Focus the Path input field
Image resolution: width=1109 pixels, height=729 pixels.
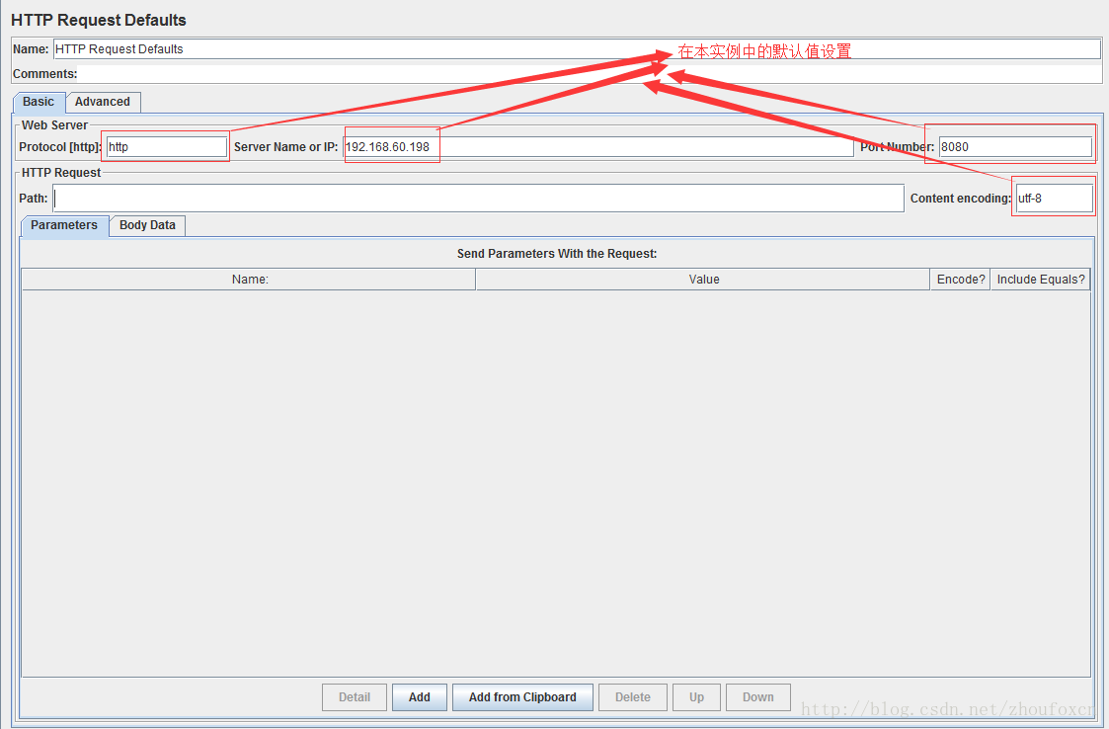point(479,199)
